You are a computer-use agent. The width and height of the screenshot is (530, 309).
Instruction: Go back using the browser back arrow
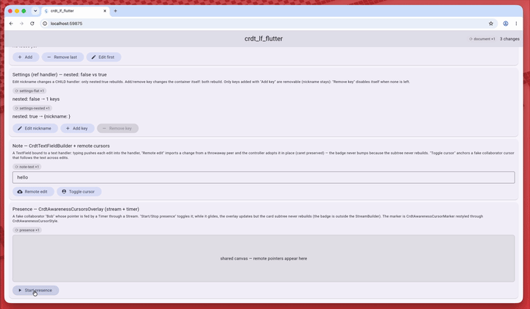tap(11, 24)
